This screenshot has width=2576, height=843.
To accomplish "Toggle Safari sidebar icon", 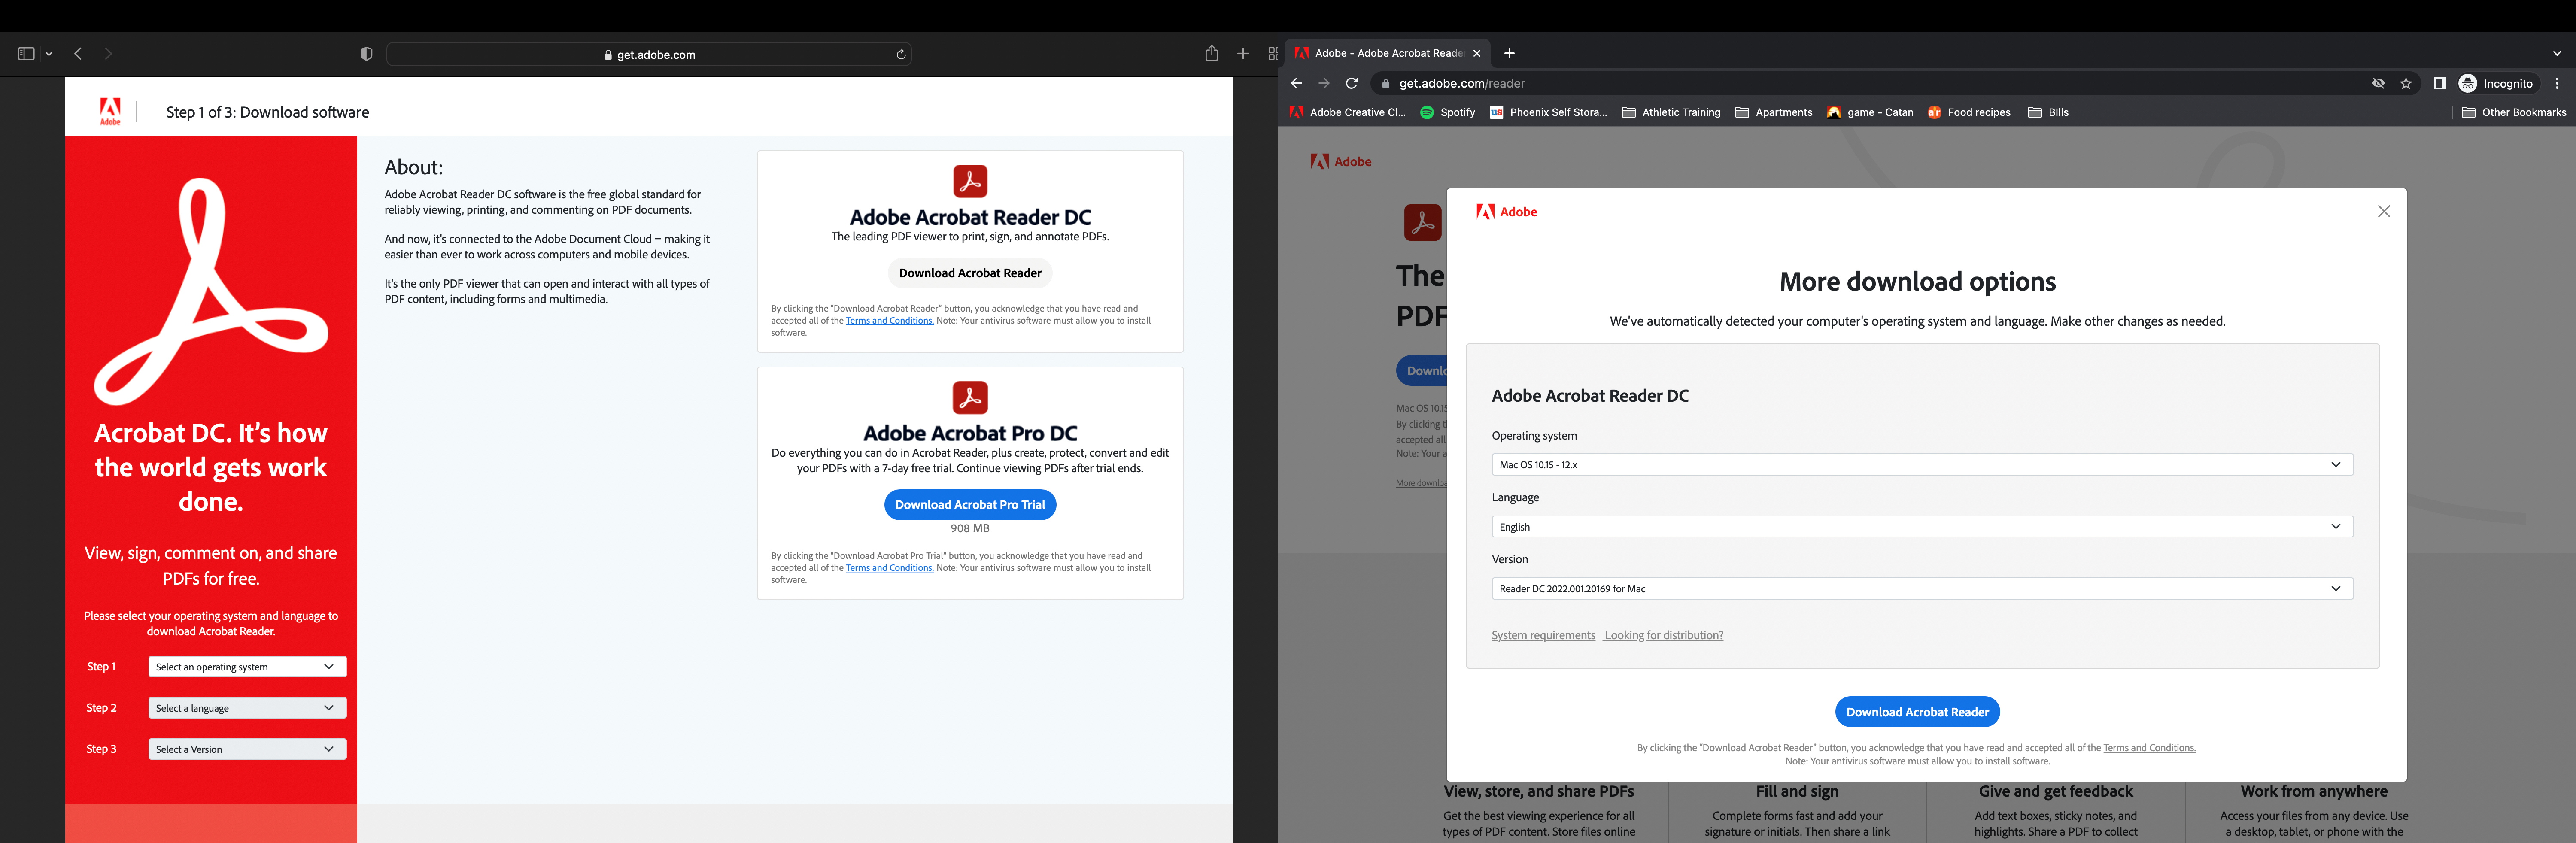I will tap(26, 54).
